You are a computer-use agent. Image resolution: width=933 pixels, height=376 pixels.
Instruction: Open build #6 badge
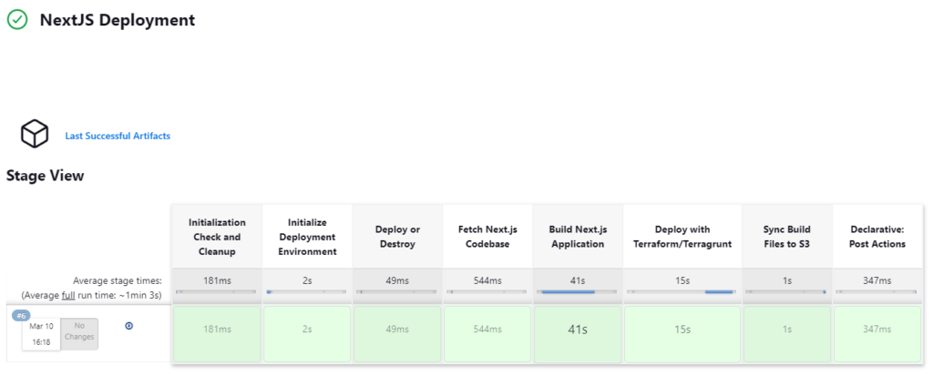coord(21,315)
